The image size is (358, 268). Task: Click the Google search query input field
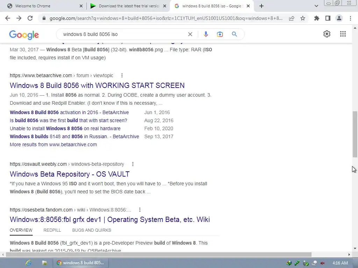(123, 34)
